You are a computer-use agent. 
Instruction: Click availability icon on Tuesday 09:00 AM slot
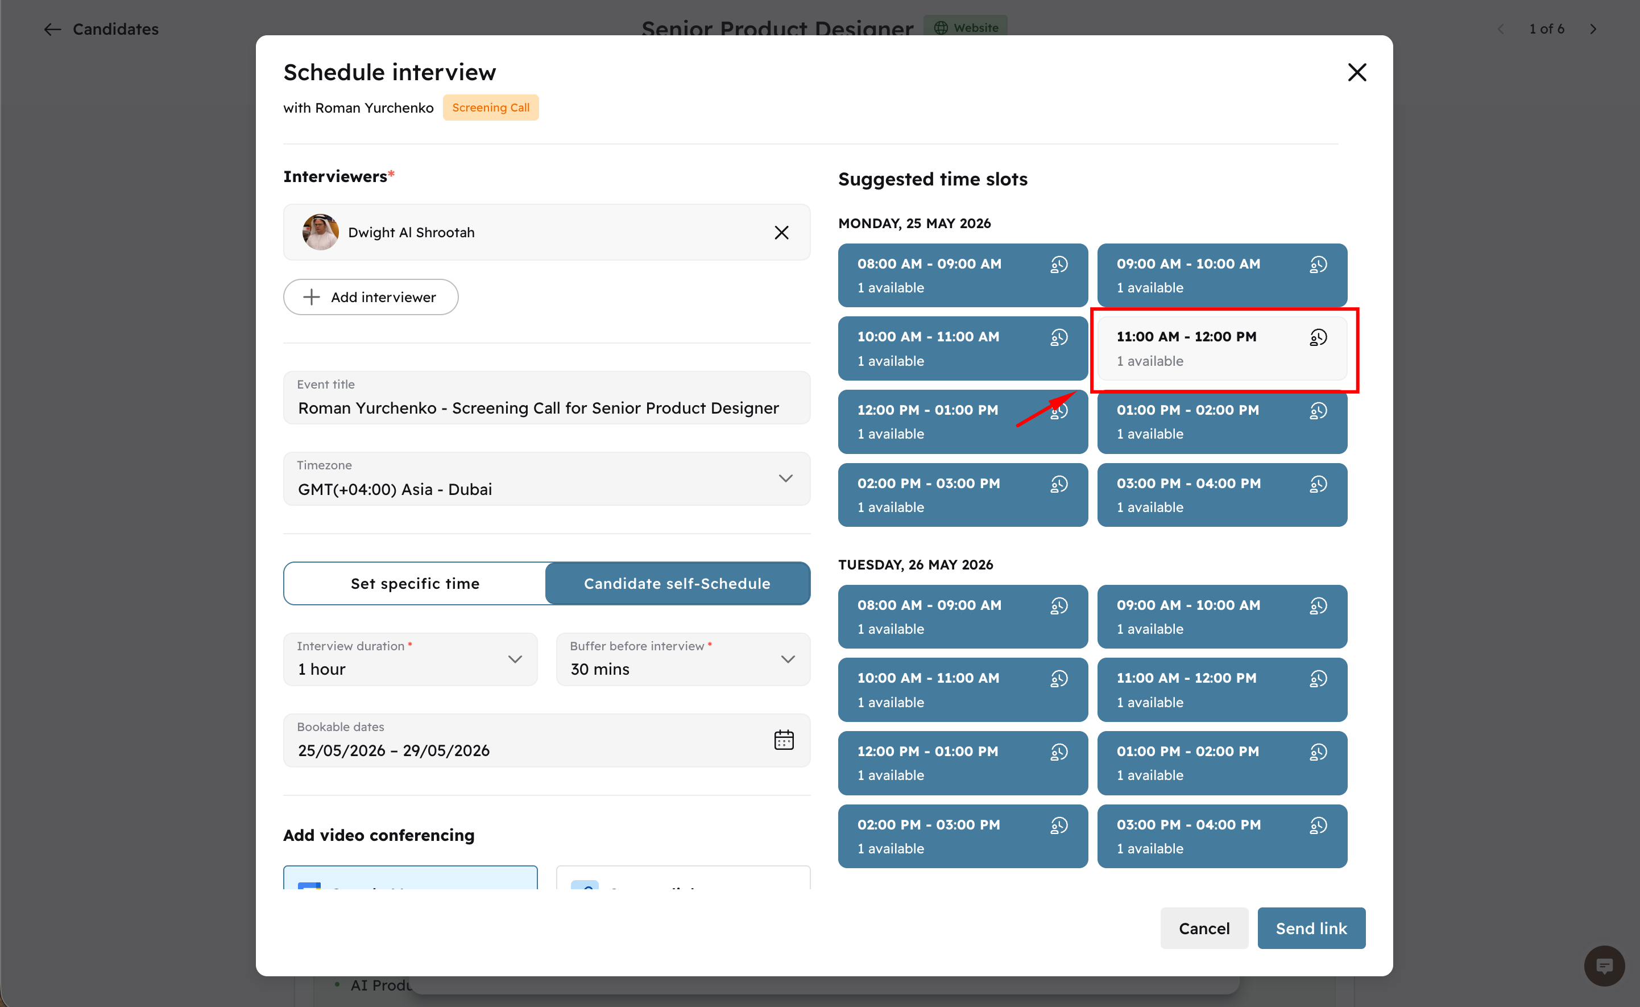[1319, 606]
